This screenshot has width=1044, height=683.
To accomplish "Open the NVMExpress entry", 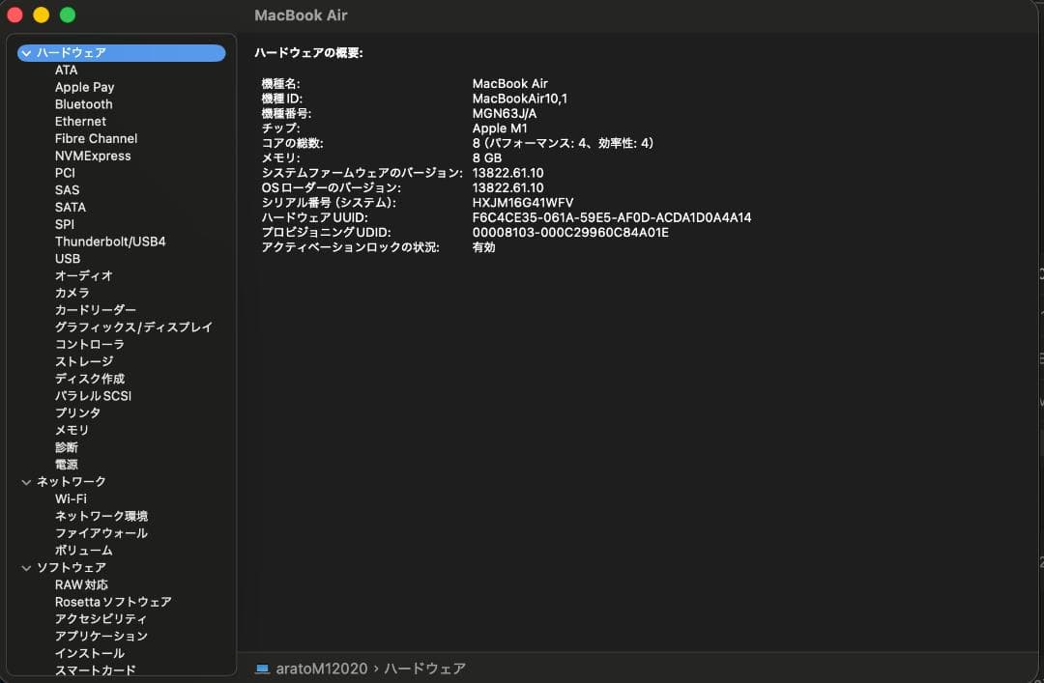I will click(93, 156).
